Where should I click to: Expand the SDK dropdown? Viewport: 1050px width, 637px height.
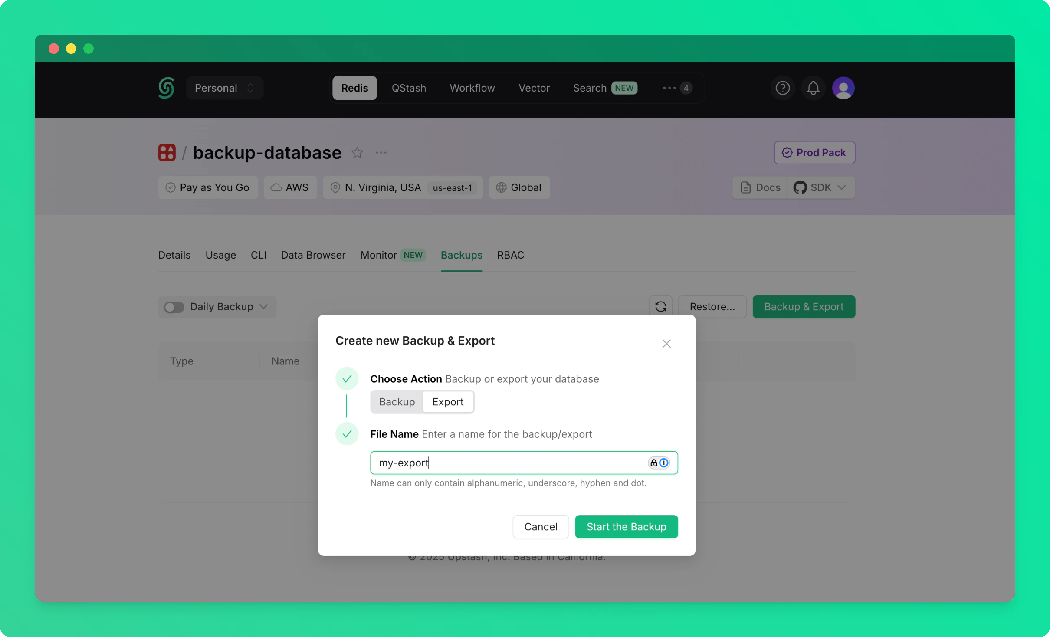click(x=821, y=187)
